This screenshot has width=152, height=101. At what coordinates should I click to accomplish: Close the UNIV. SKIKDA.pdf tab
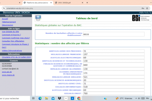point(82,3)
